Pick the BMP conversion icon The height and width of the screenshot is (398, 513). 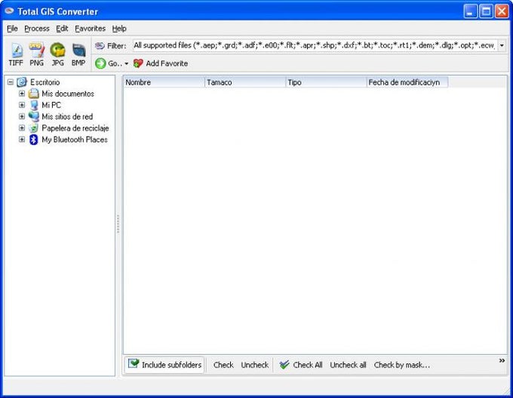[78, 54]
